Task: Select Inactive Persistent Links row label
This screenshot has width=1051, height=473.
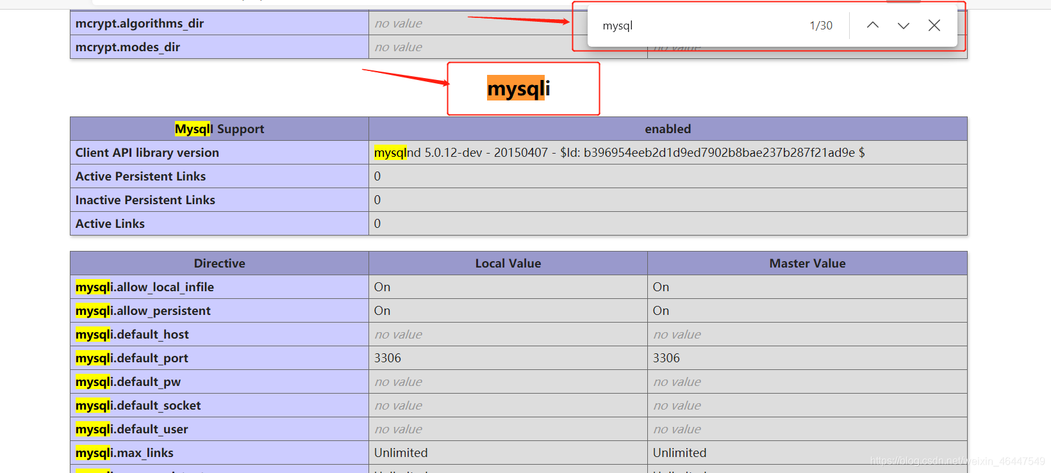Action: [x=145, y=200]
